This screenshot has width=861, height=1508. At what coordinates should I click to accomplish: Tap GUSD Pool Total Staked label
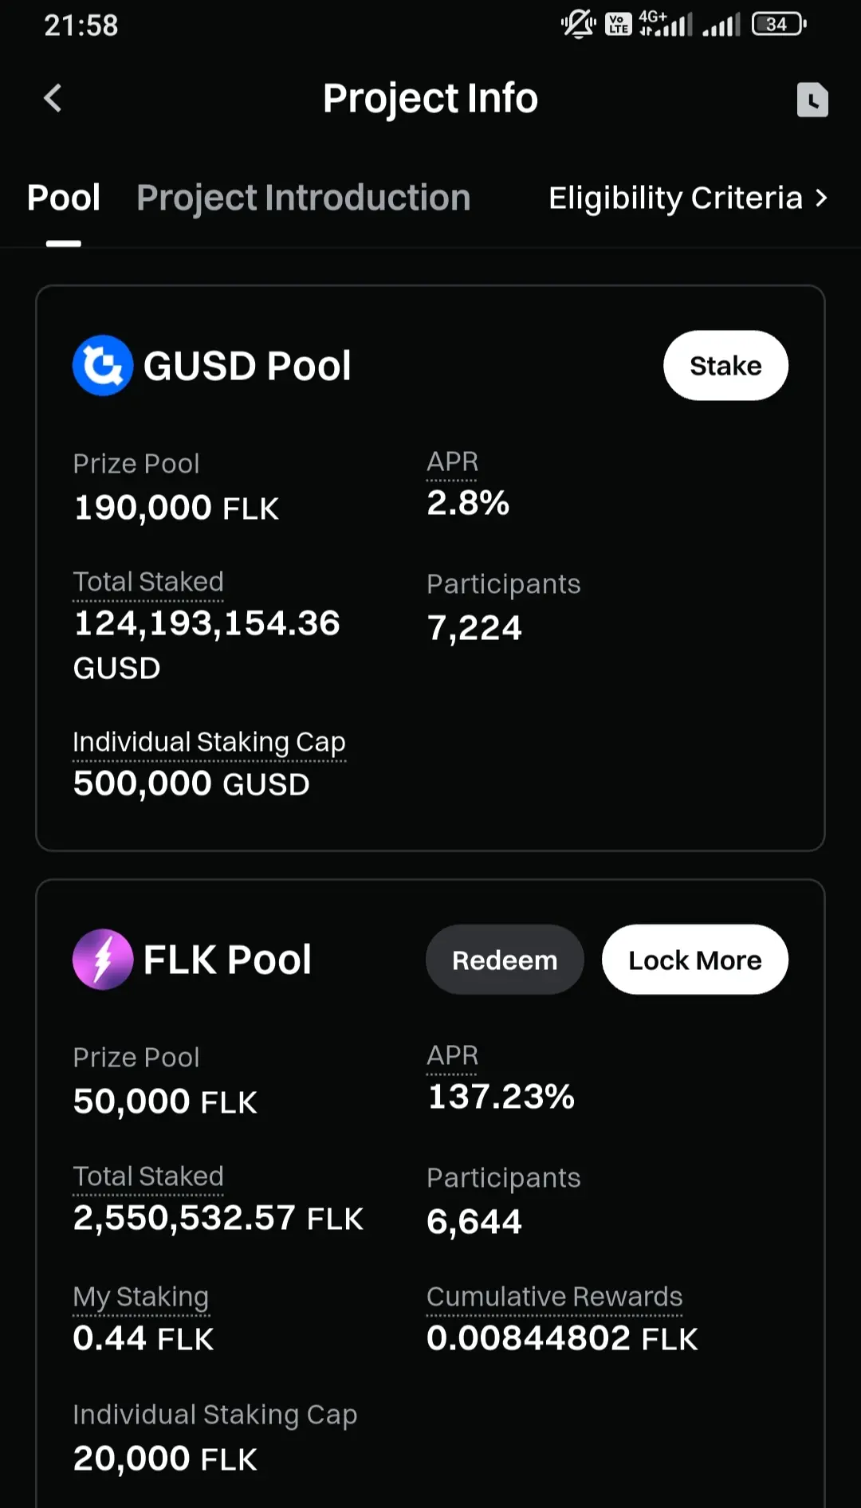pyautogui.click(x=148, y=582)
